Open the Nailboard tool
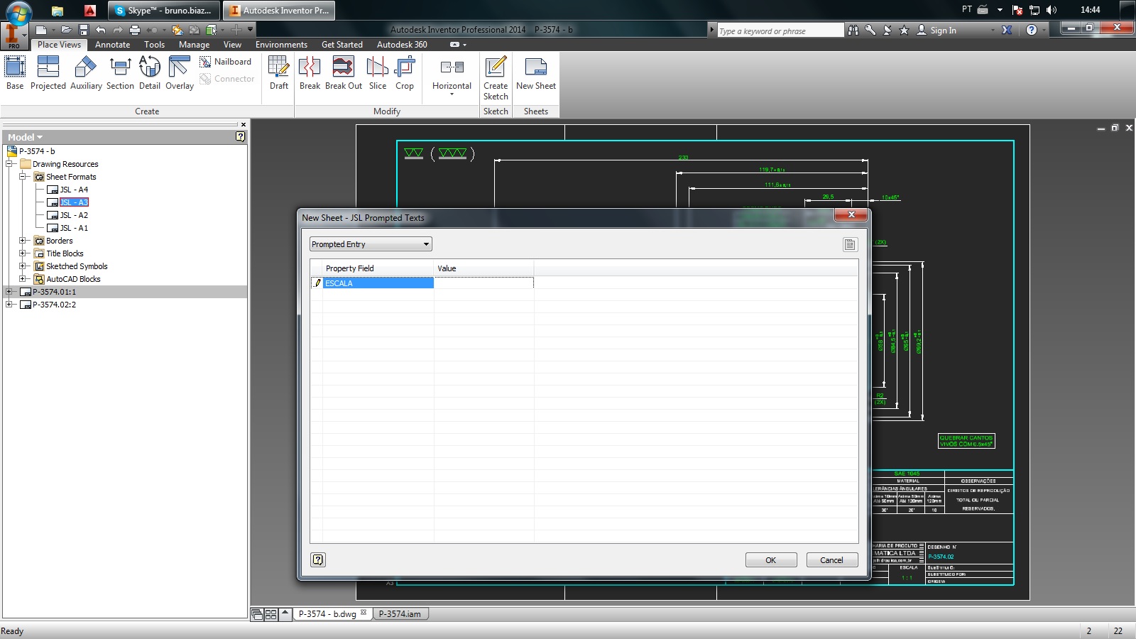 tap(226, 62)
